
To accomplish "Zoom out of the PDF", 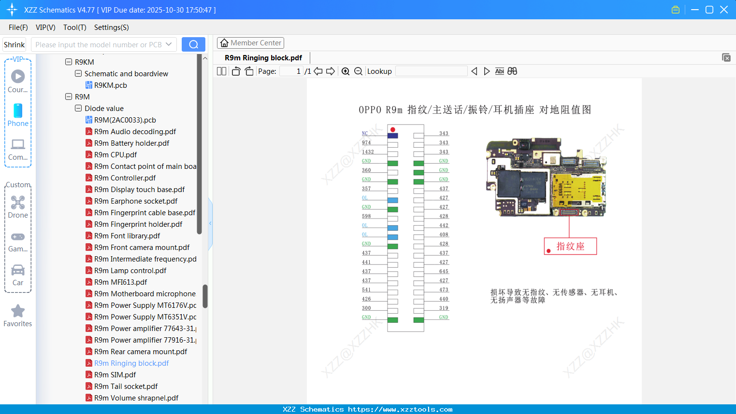I will (x=358, y=71).
